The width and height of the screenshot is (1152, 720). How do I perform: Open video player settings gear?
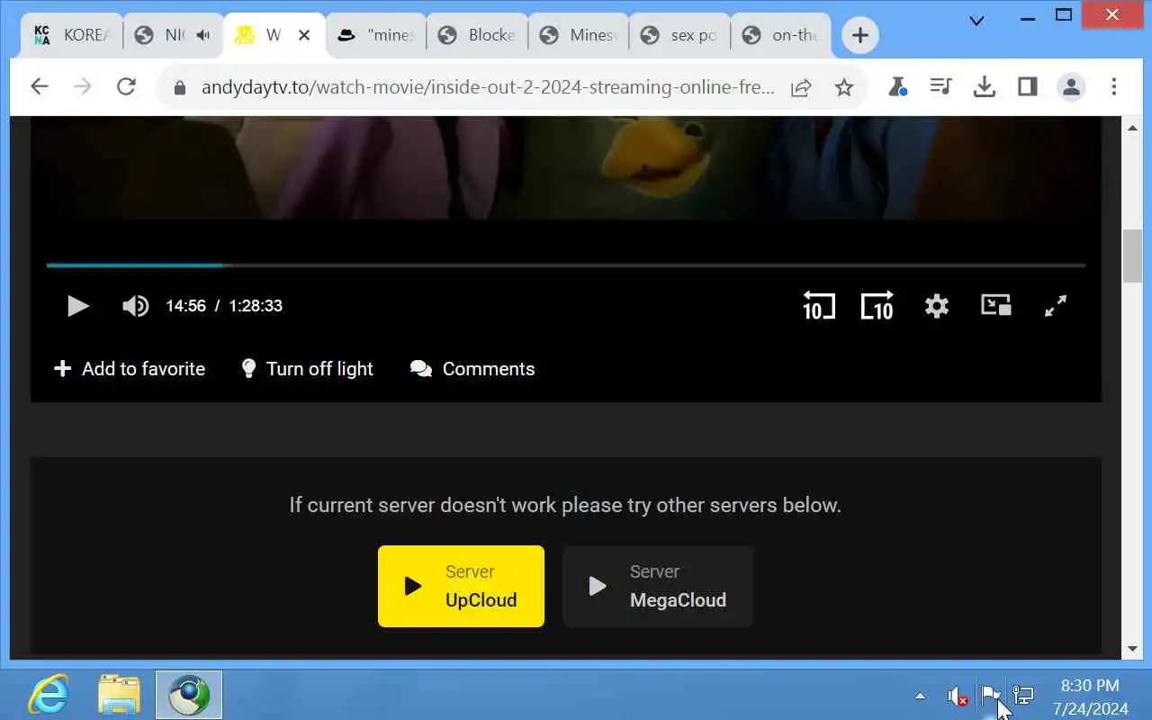[x=937, y=306]
